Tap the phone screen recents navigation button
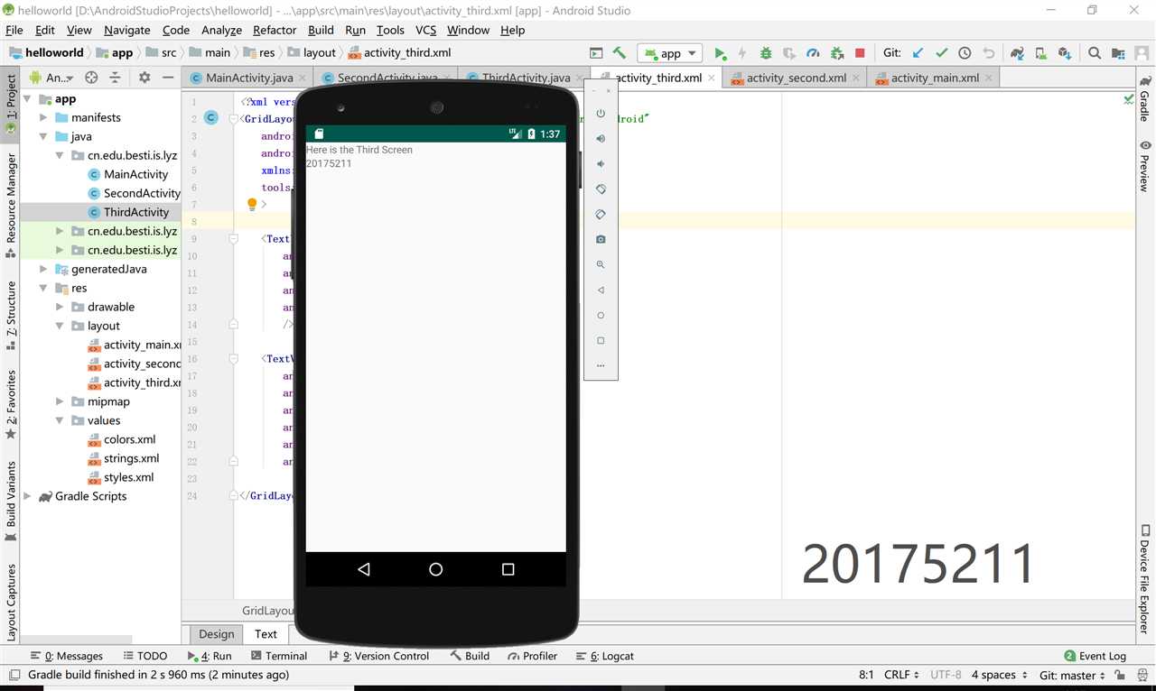The height and width of the screenshot is (691, 1156). (508, 569)
